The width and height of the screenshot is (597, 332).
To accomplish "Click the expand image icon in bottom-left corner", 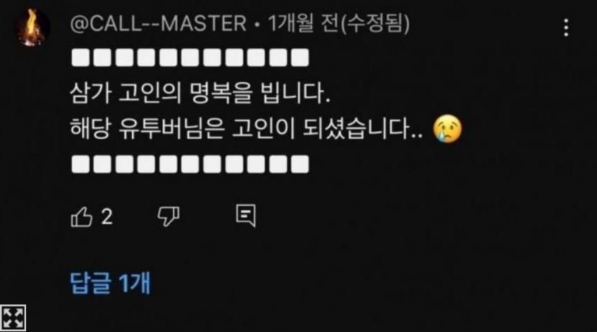I will click(x=13, y=318).
